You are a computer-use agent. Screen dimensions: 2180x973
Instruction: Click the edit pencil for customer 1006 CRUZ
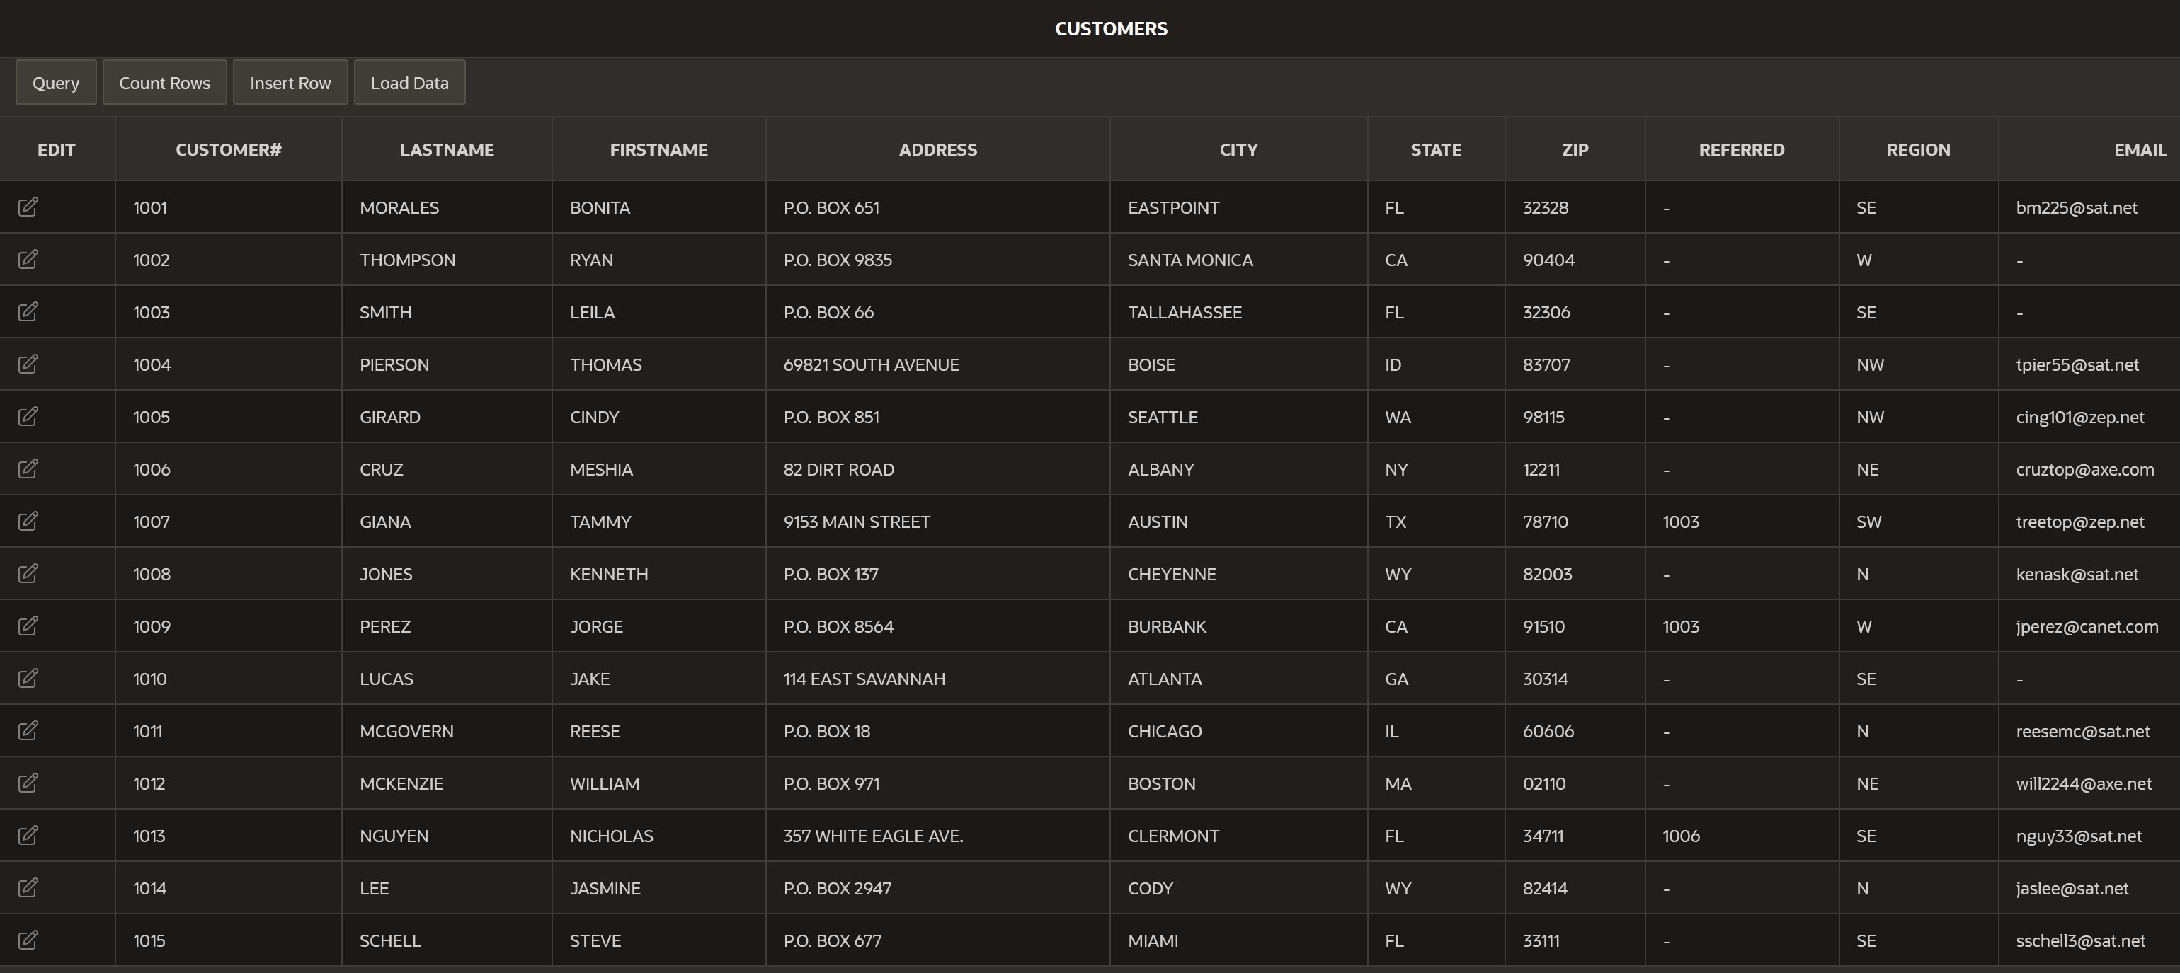(28, 468)
